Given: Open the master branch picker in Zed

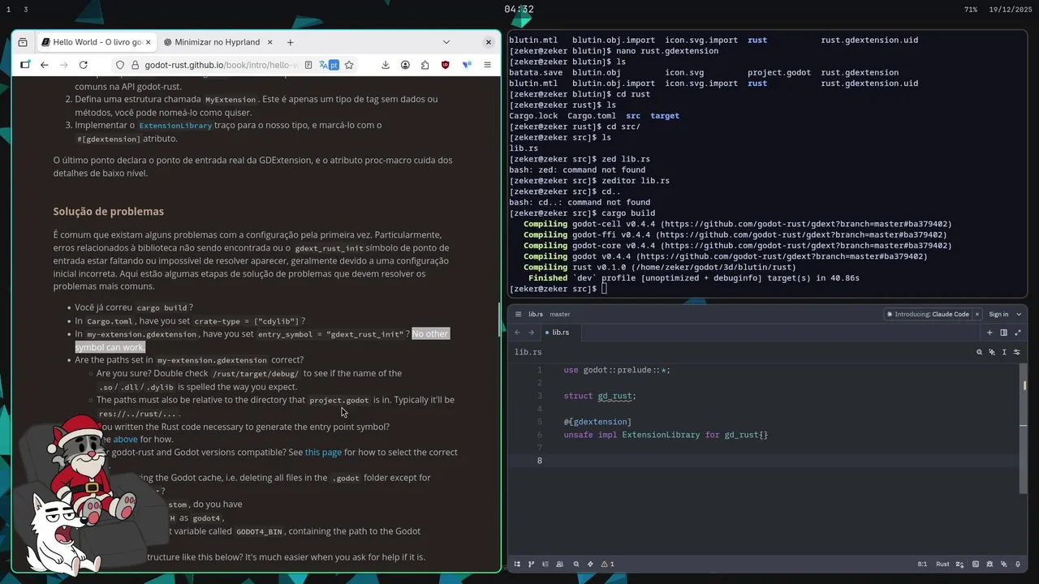Looking at the screenshot, I should click(x=559, y=314).
